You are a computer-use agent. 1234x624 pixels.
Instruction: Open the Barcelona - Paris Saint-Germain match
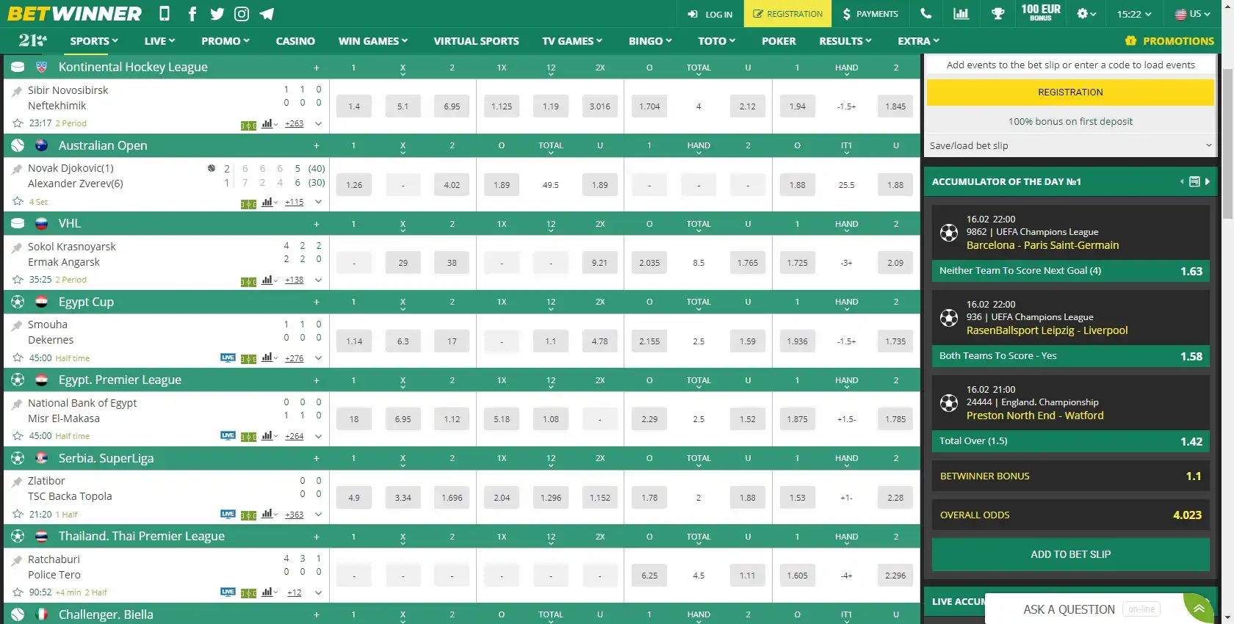click(x=1042, y=245)
